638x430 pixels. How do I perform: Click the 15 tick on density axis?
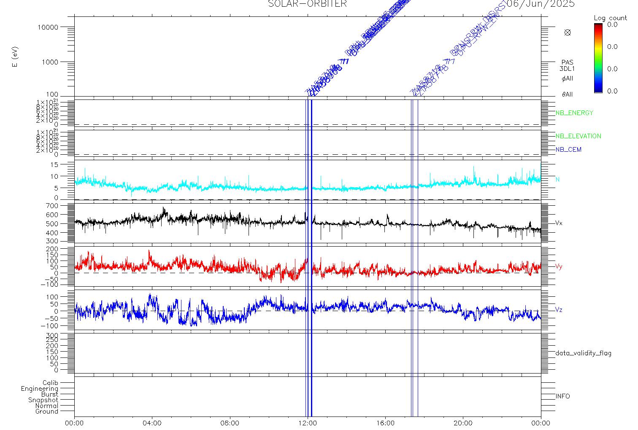click(x=55, y=164)
